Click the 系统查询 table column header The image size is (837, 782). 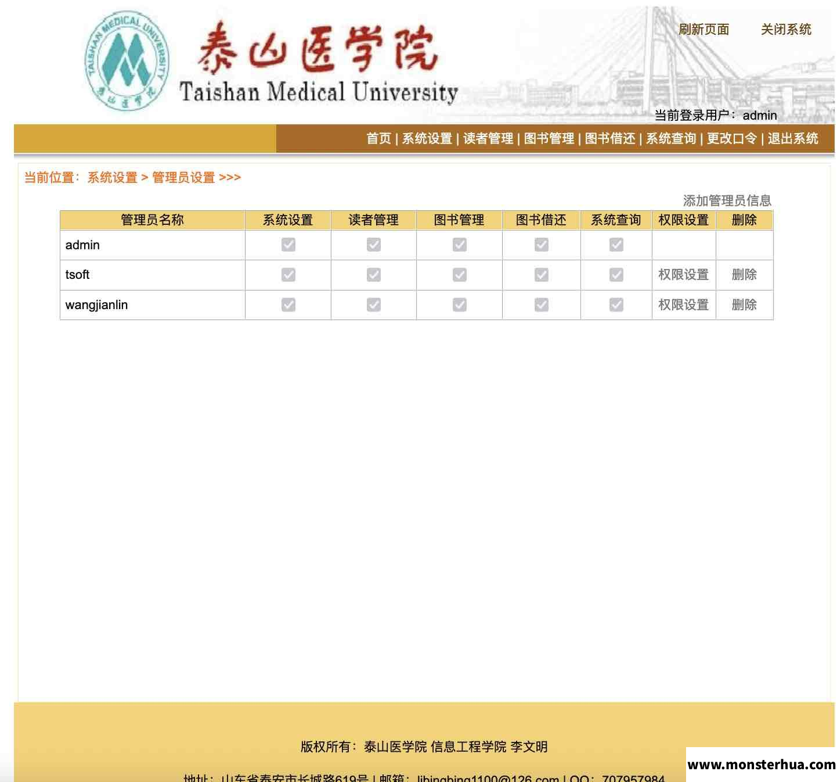[616, 220]
